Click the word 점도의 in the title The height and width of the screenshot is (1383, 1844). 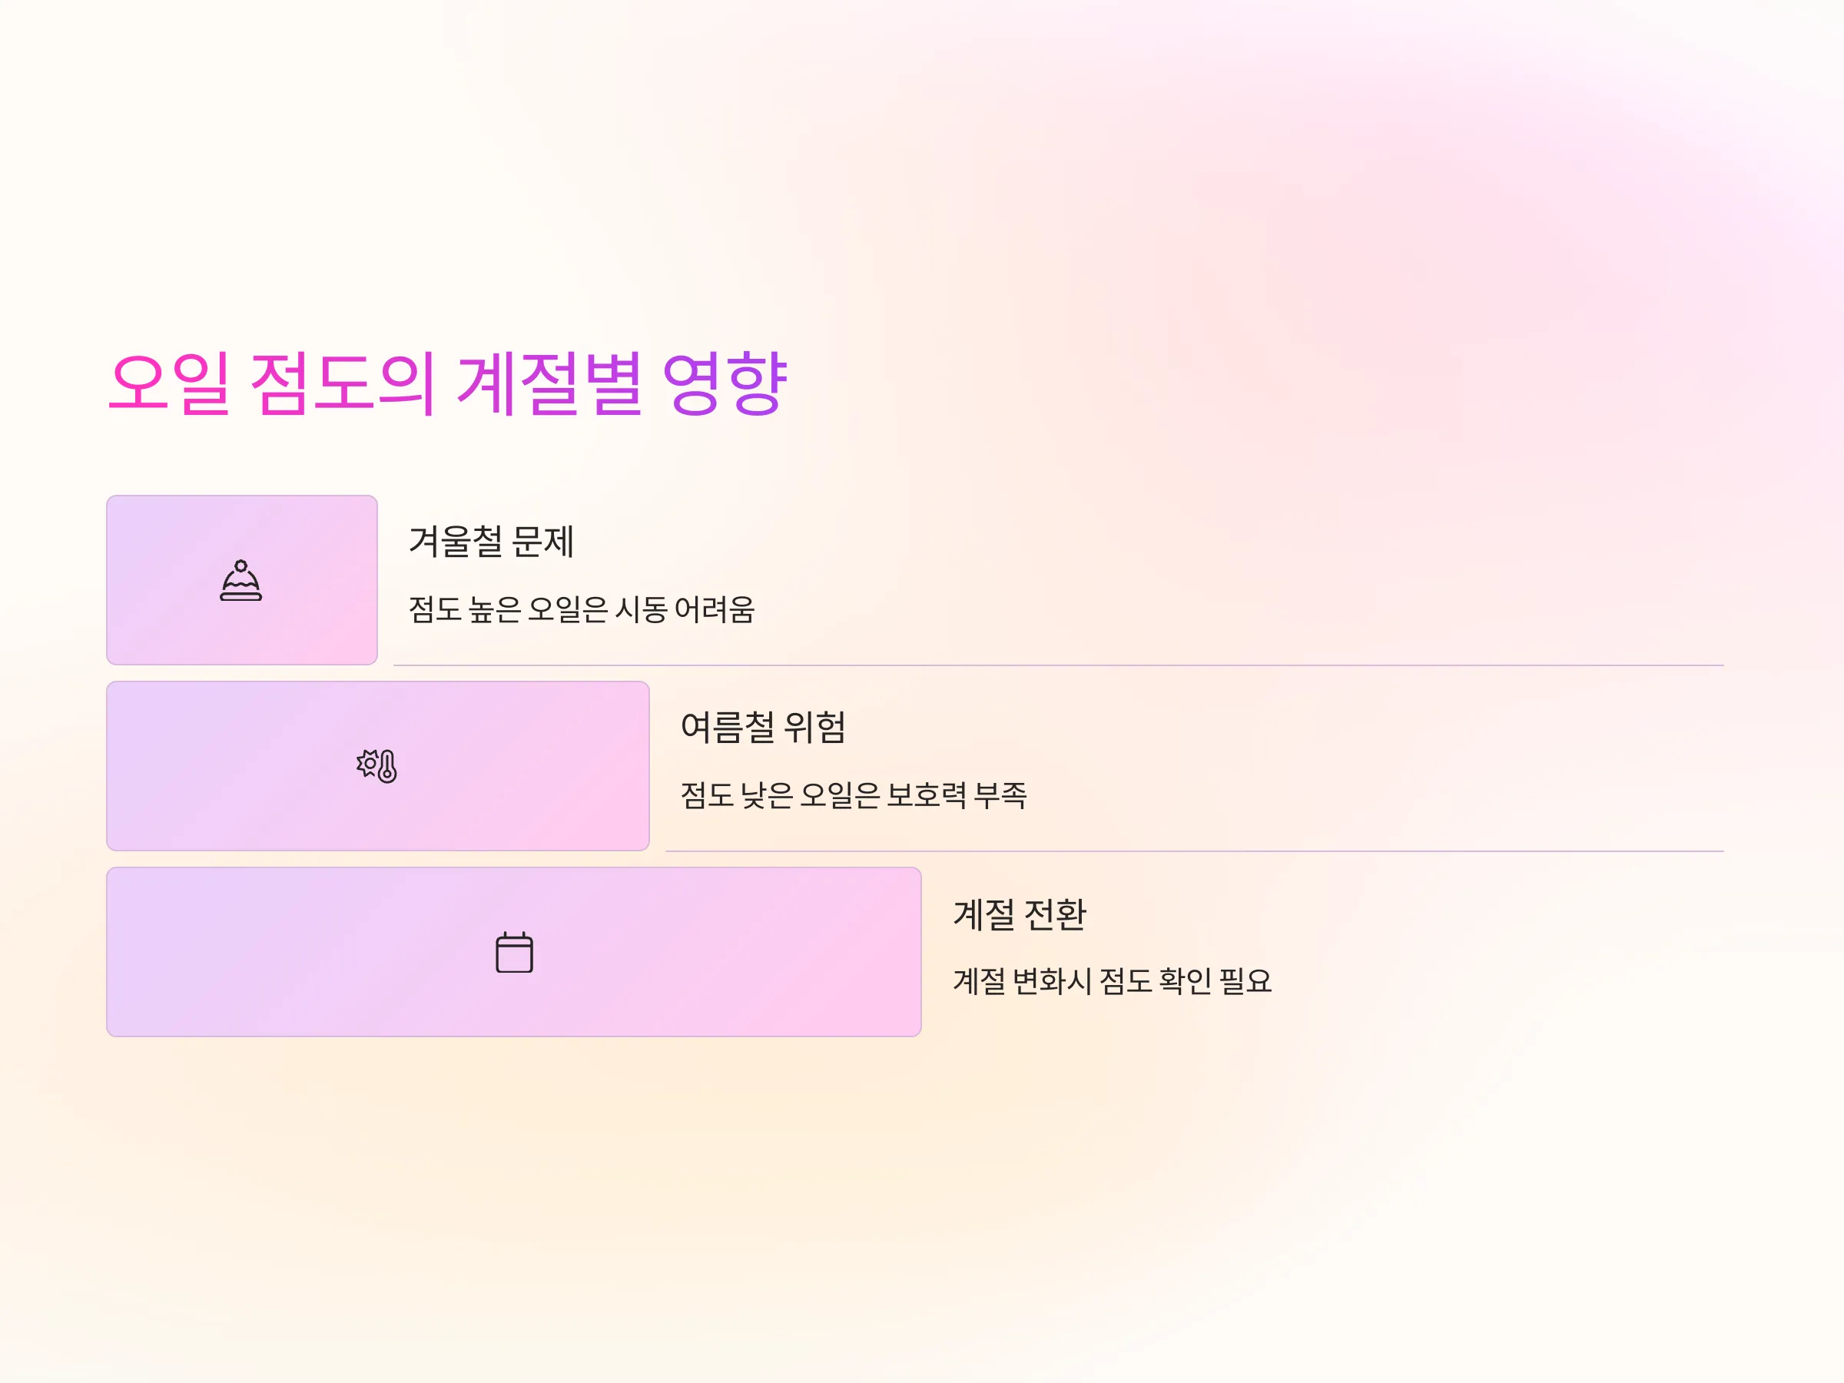pyautogui.click(x=343, y=383)
